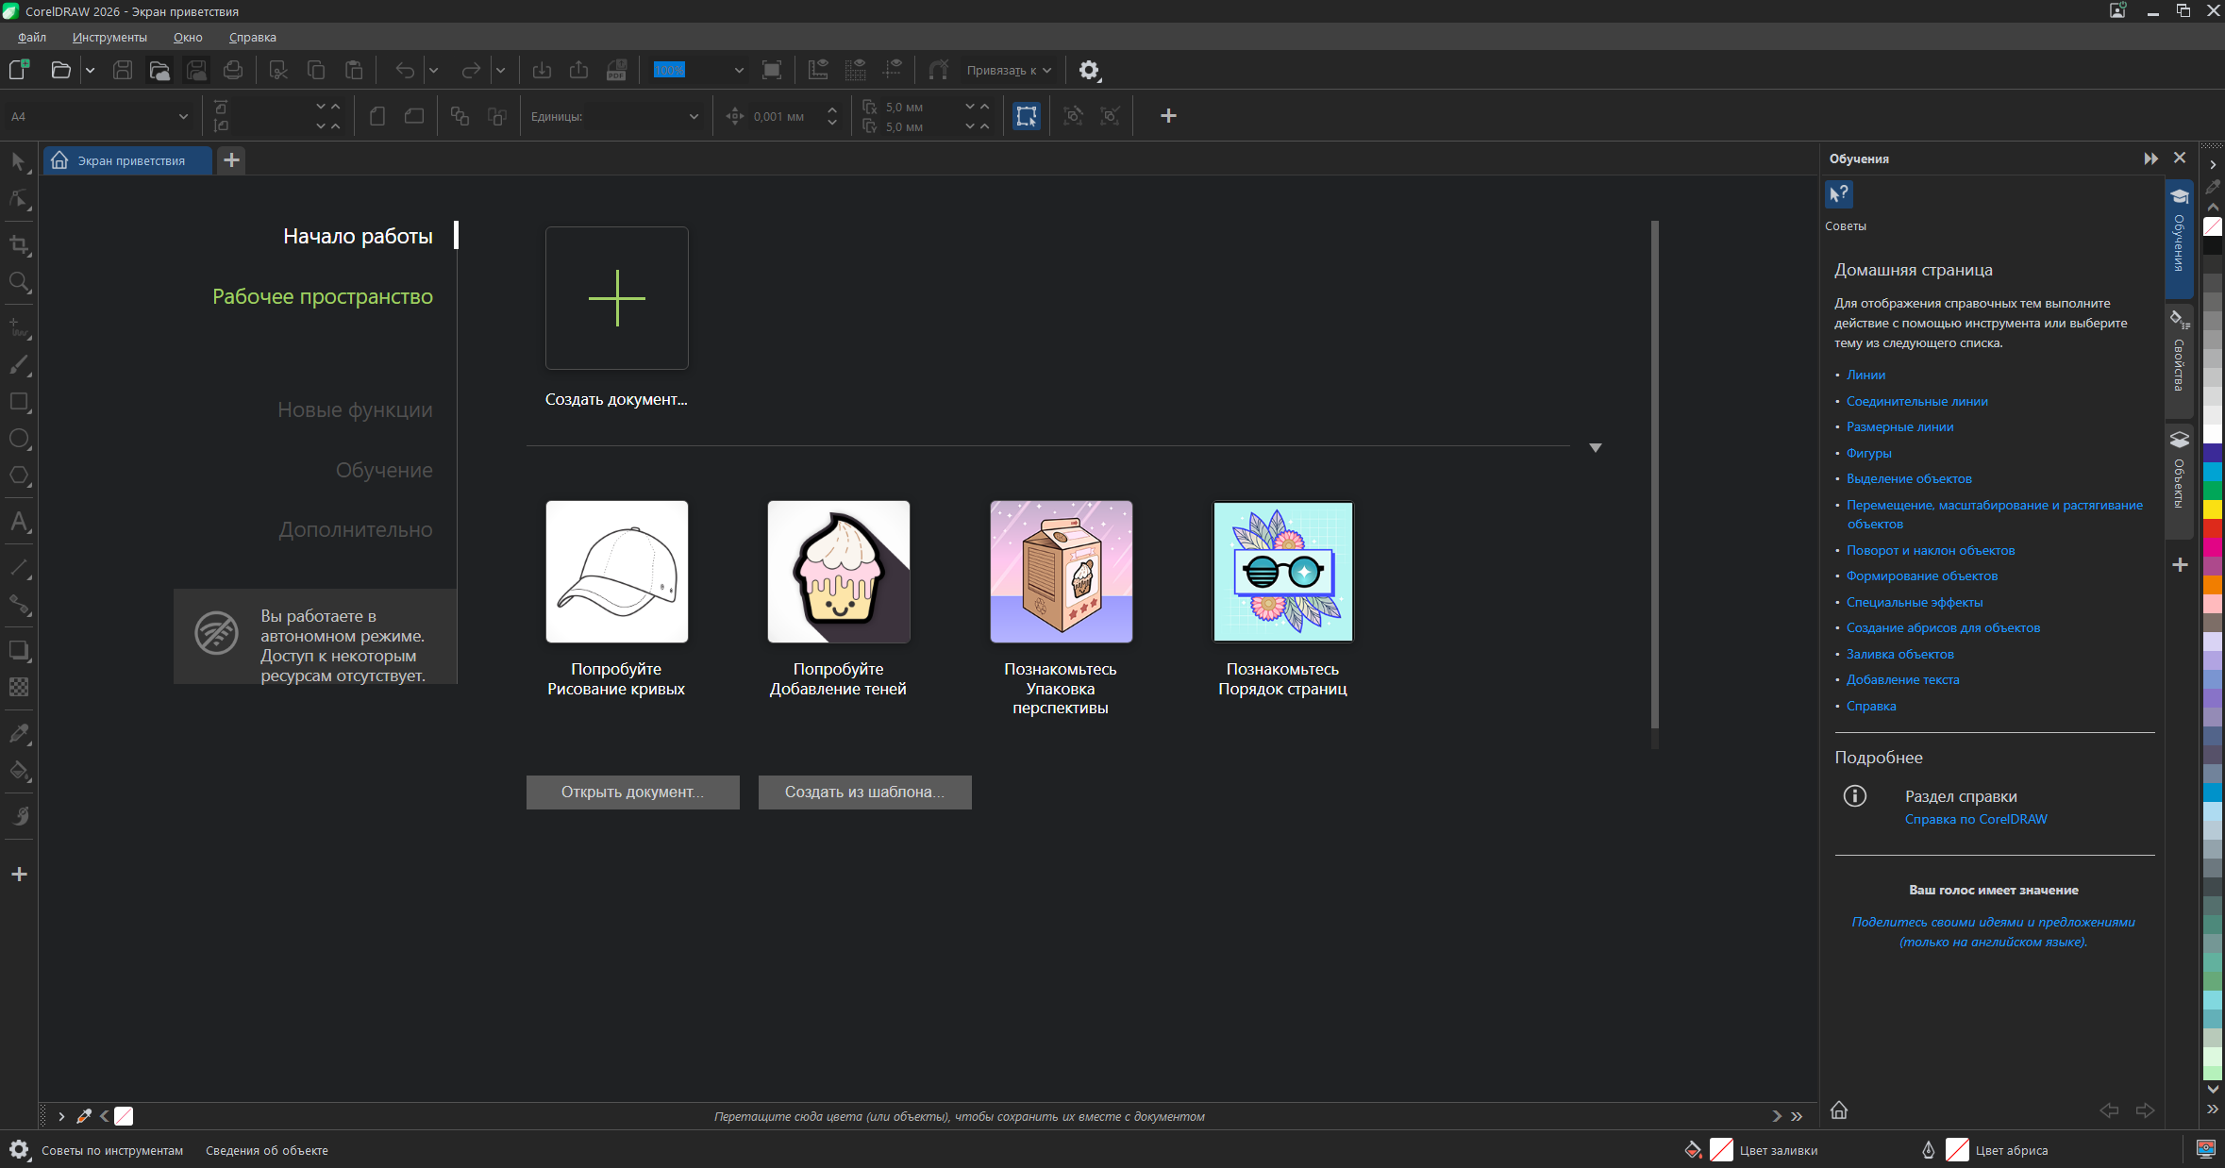
Task: Switch page orientation to portrait
Action: [x=377, y=116]
